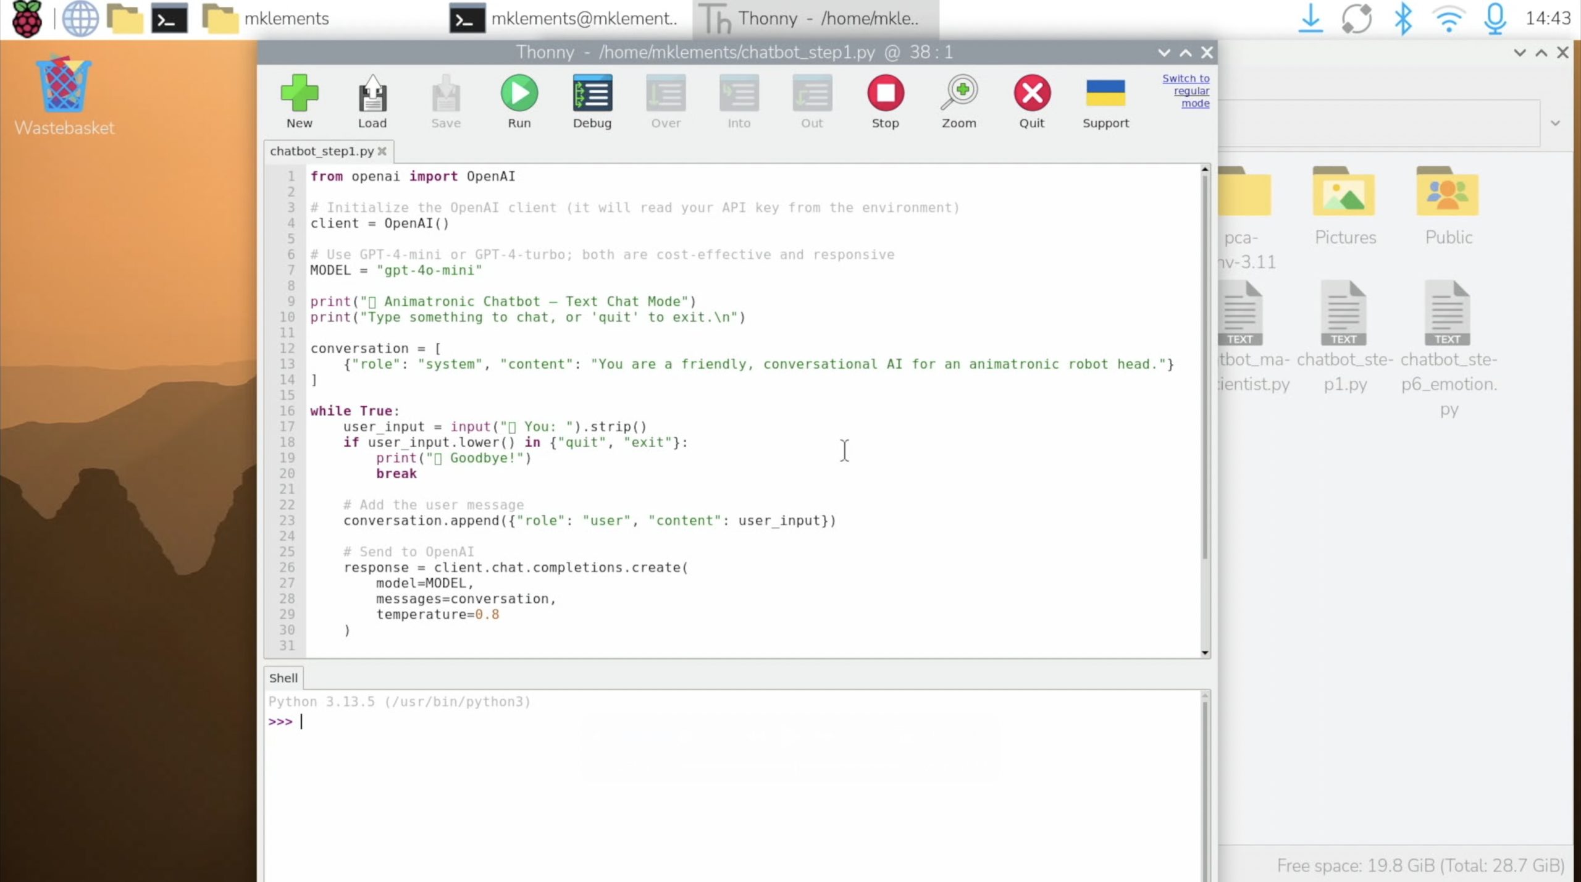Click the Support Ukraine flag icon
This screenshot has width=1581, height=882.
1105,94
